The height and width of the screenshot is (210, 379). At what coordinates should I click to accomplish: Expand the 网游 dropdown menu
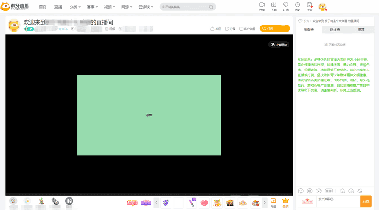(126, 7)
